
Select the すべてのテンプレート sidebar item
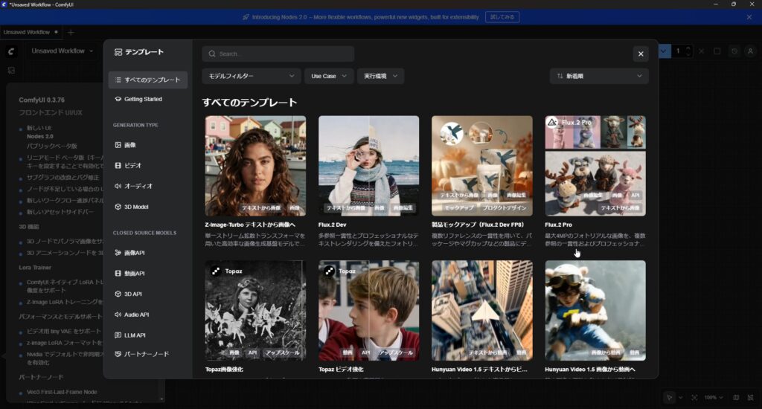(147, 80)
